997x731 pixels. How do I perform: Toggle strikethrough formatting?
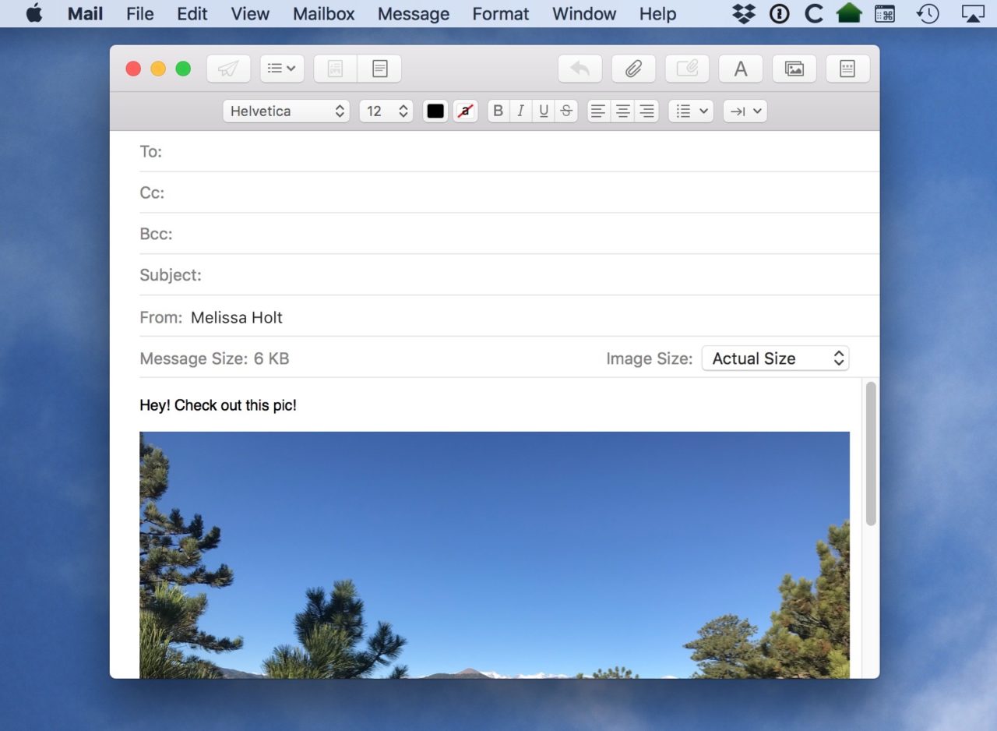coord(566,111)
